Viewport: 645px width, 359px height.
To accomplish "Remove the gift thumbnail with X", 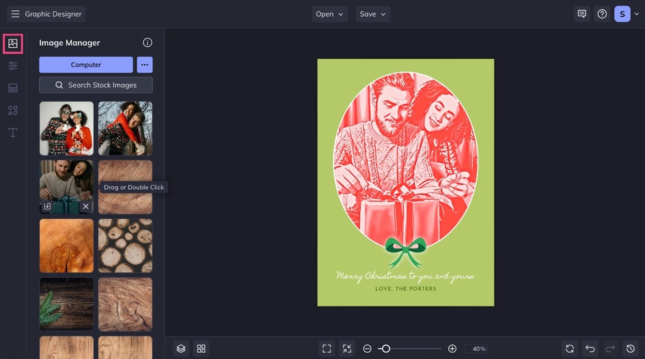I will [x=85, y=206].
